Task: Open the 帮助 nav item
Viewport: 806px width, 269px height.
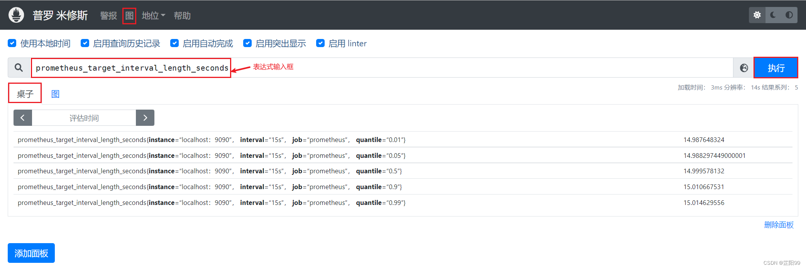Action: (x=182, y=15)
